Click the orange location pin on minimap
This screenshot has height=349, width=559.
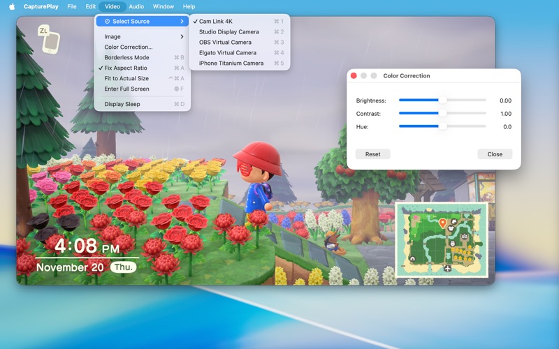pos(442,223)
